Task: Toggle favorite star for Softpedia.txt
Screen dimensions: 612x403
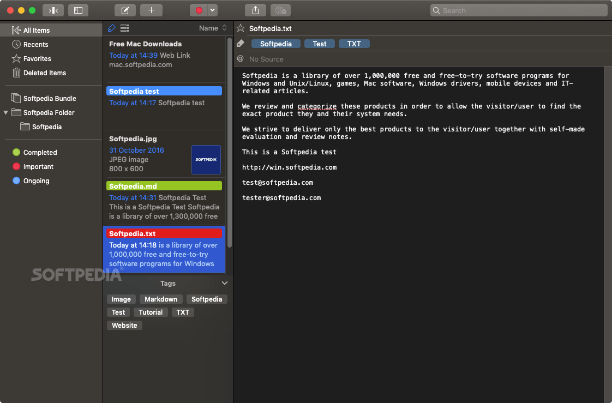Action: pos(241,28)
